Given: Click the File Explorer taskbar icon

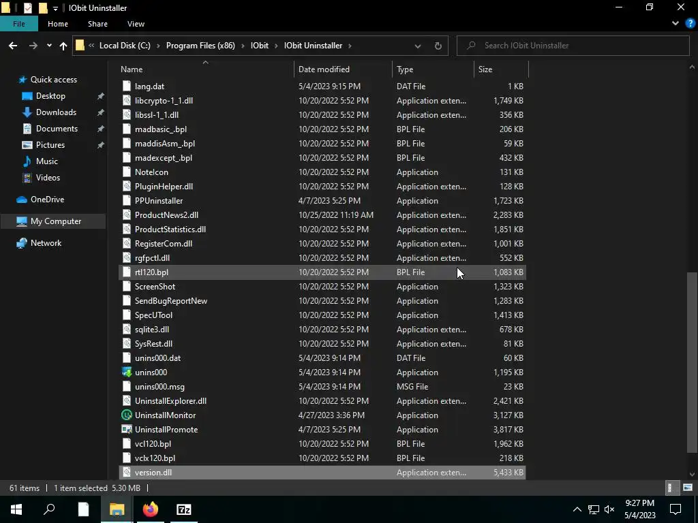Looking at the screenshot, I should [x=117, y=509].
